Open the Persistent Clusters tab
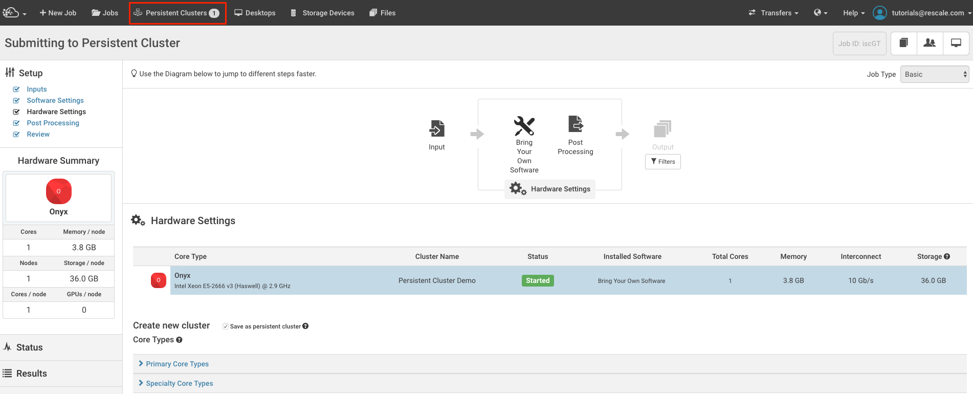The image size is (973, 394). (177, 13)
